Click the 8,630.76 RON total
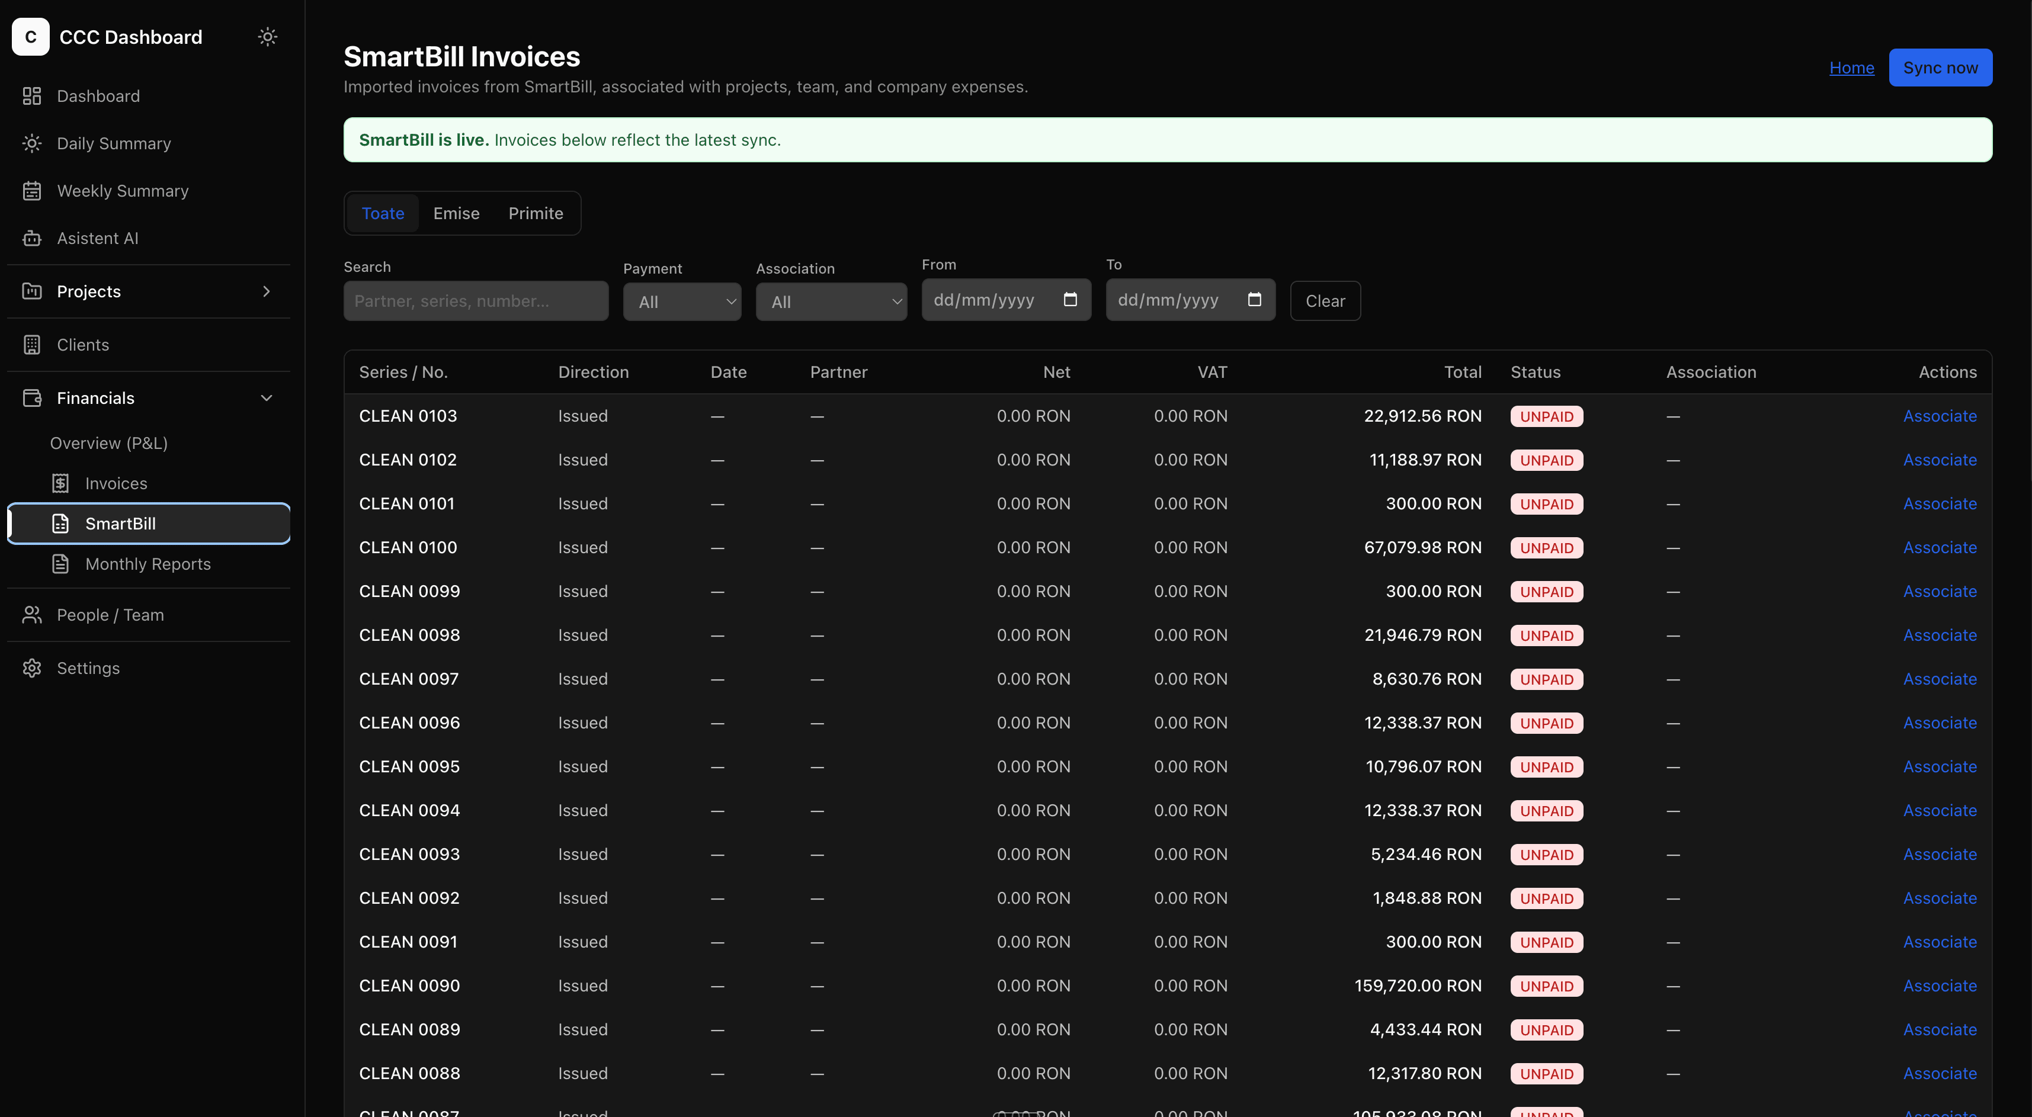The image size is (2032, 1117). pos(1426,678)
